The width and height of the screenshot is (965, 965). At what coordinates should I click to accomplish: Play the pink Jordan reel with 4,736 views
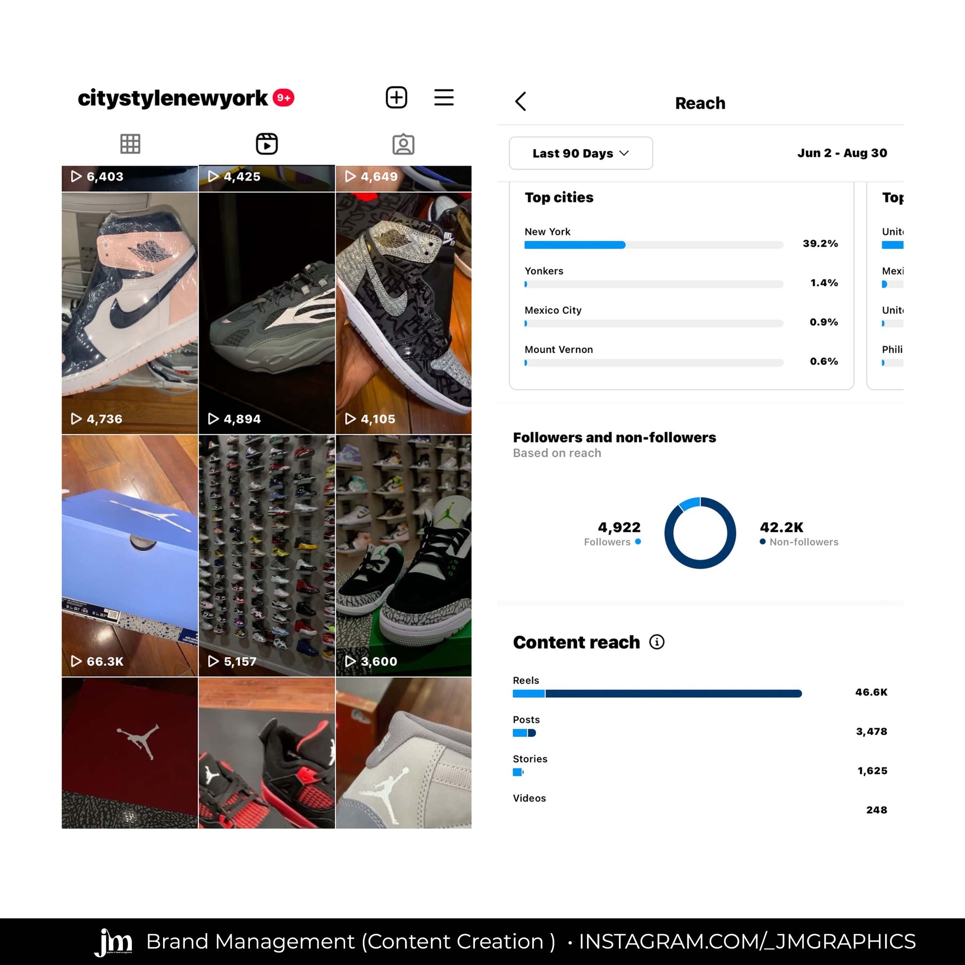click(130, 313)
